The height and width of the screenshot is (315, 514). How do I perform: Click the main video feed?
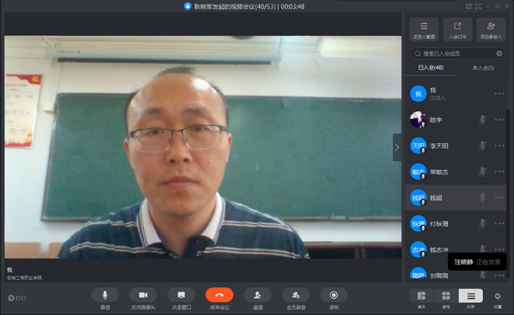point(203,147)
